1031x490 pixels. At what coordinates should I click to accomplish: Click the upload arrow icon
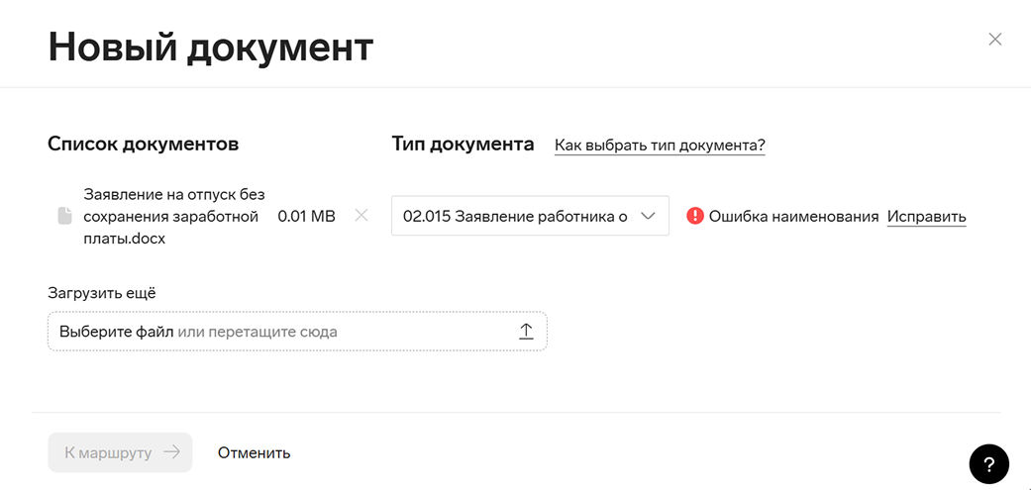526,331
